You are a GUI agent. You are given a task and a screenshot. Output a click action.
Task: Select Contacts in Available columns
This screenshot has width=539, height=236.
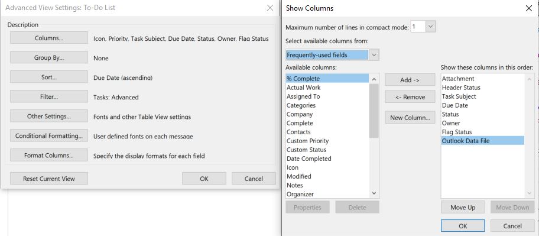[327, 132]
